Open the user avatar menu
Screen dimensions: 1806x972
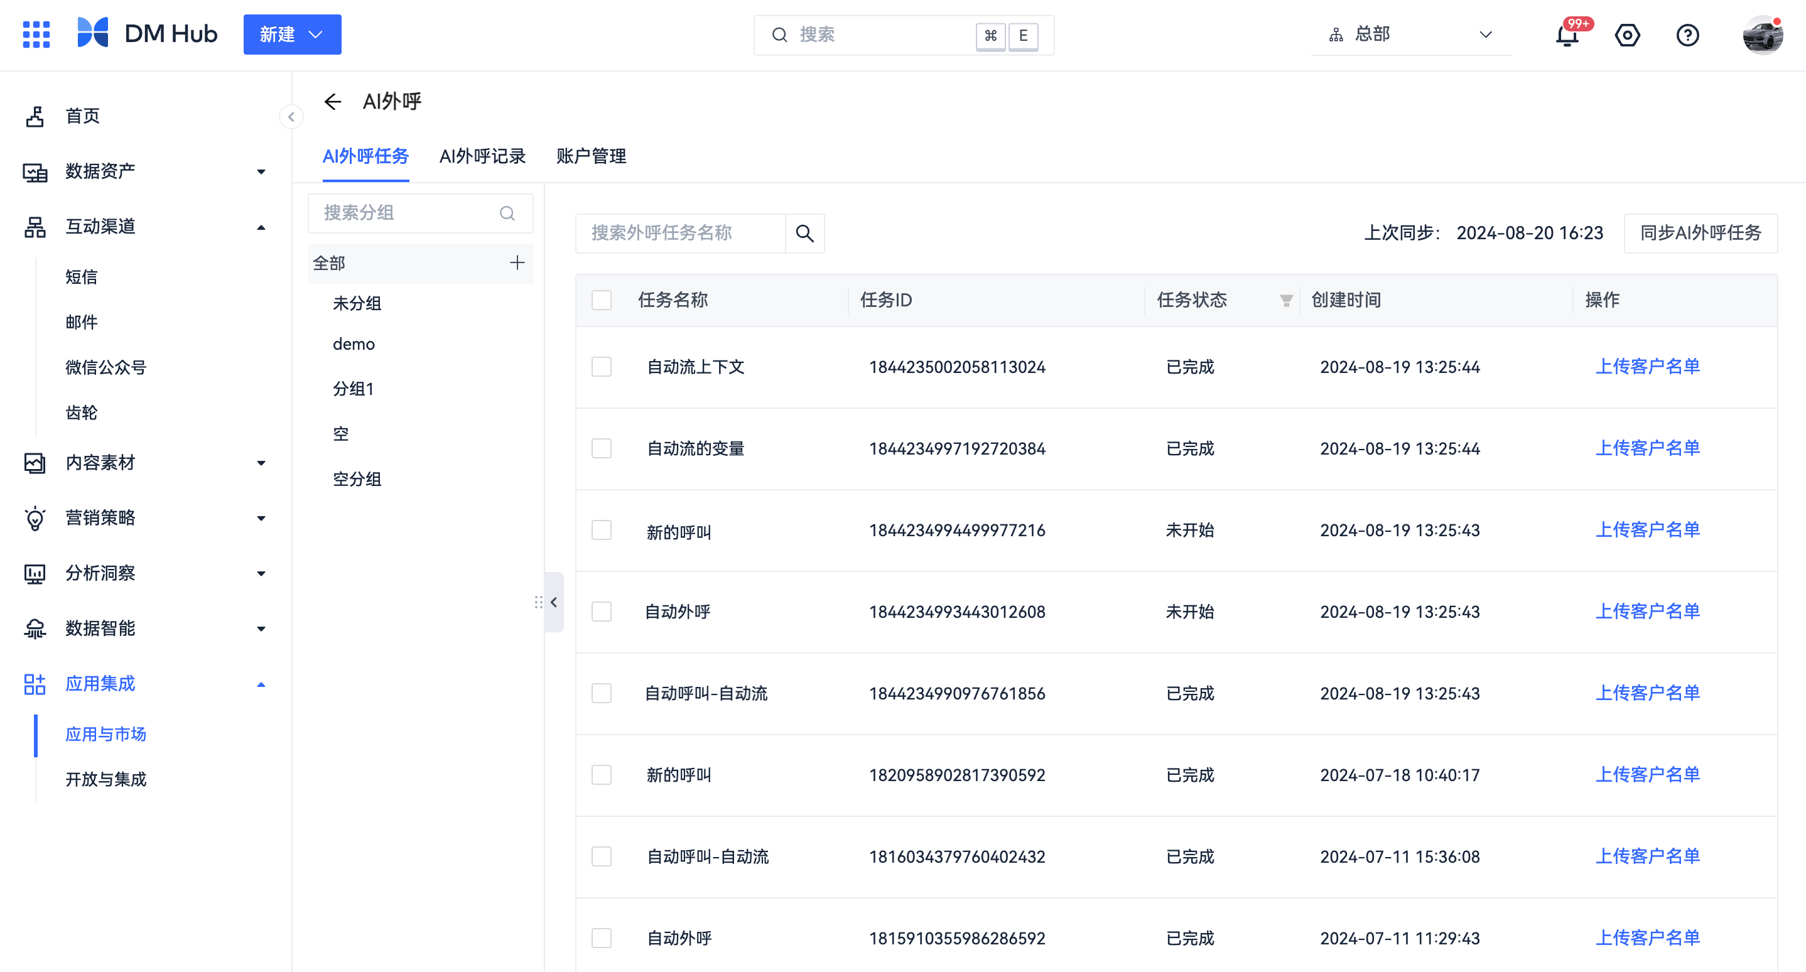click(x=1763, y=35)
